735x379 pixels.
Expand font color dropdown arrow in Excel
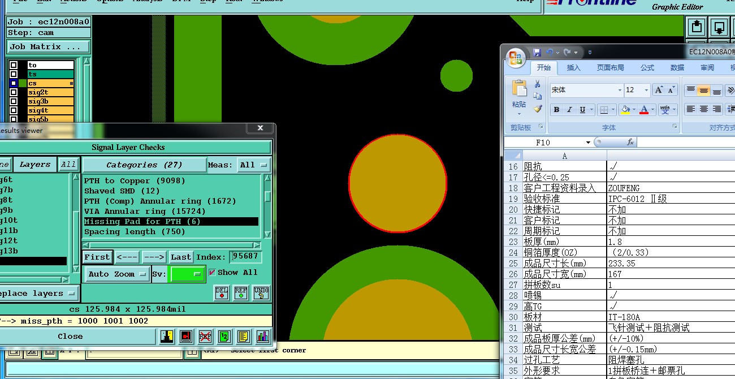652,110
